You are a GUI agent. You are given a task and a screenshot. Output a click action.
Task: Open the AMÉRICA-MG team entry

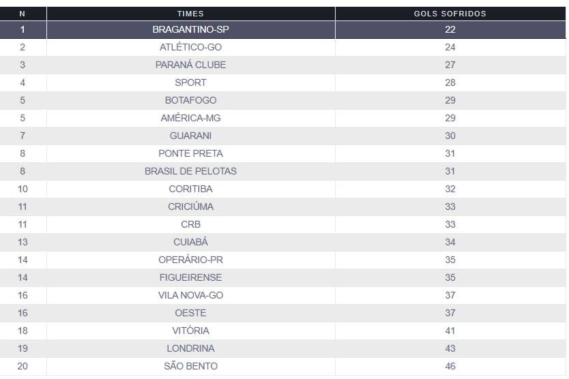(x=190, y=119)
